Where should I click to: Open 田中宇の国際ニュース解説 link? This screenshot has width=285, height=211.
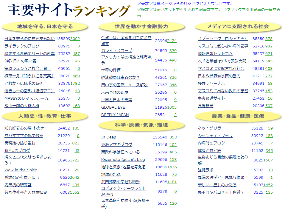[x=124, y=85]
